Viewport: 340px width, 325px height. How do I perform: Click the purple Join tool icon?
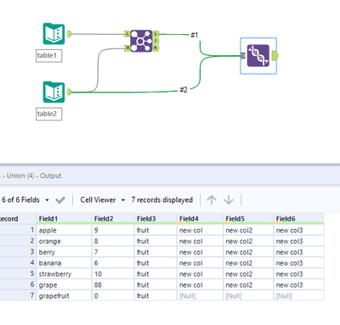[x=141, y=41]
